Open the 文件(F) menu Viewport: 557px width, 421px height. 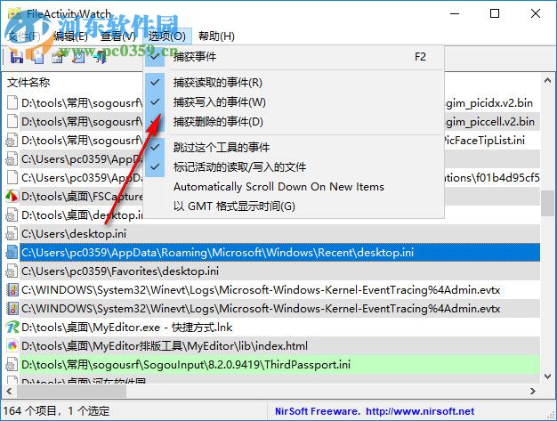(24, 36)
